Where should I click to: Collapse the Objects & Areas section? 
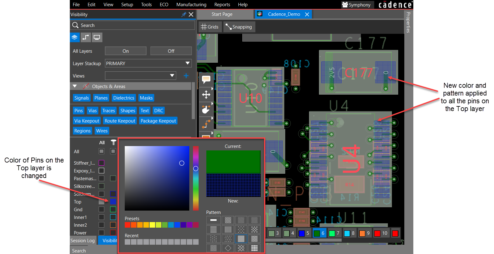75,86
